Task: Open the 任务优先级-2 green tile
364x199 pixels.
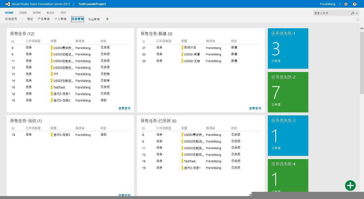Action: pyautogui.click(x=288, y=92)
